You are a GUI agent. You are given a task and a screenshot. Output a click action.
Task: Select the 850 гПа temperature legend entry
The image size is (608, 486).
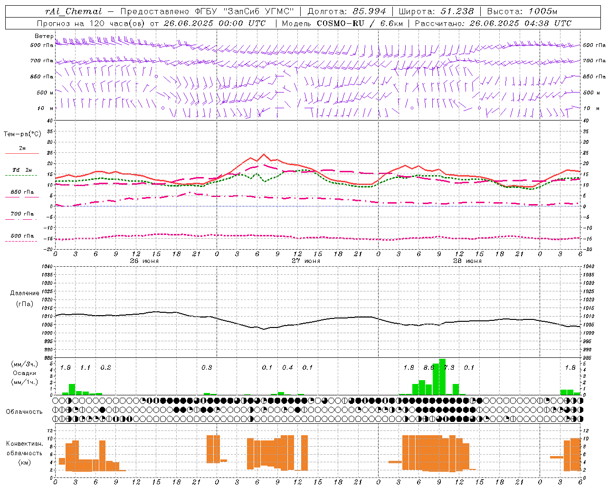(x=22, y=192)
